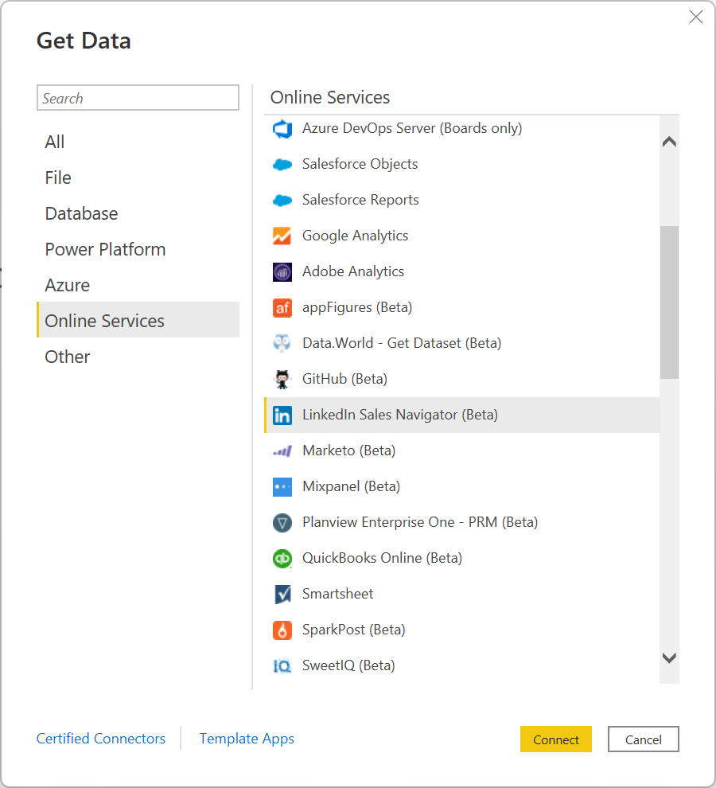Click the Google Analytics icon
The image size is (716, 788).
point(282,236)
